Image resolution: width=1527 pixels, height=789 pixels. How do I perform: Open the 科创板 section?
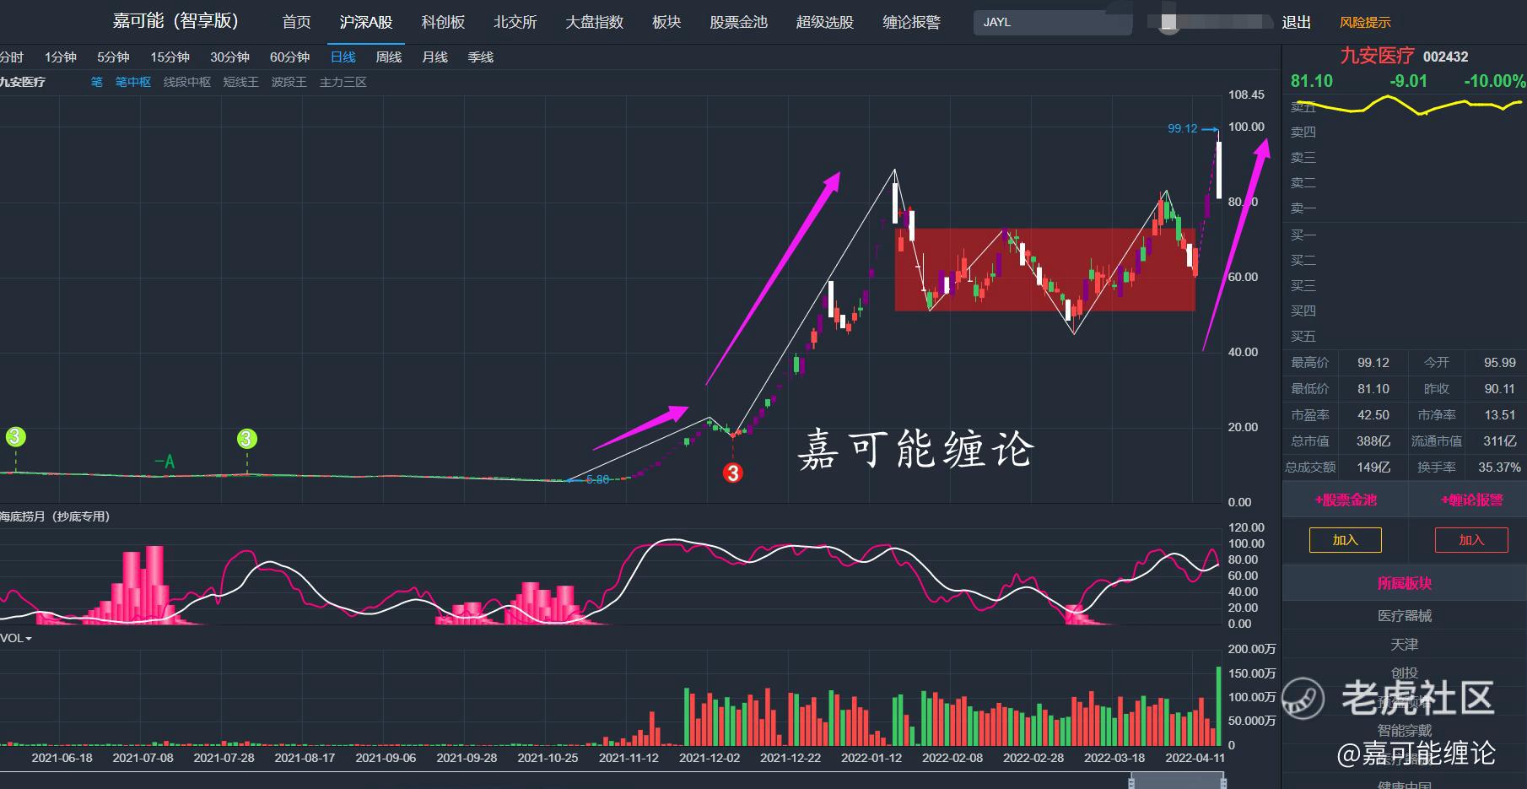(x=443, y=22)
